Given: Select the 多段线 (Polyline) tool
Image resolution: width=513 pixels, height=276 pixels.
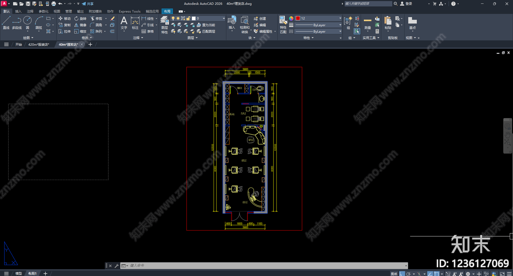Looking at the screenshot, I should pyautogui.click(x=17, y=23).
